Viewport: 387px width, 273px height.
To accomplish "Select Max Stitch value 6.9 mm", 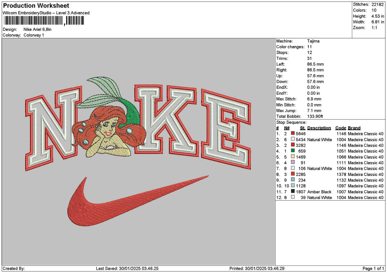I will coord(314,99).
